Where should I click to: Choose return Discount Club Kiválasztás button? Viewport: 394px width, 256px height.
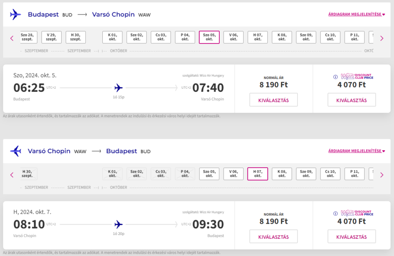pyautogui.click(x=352, y=237)
